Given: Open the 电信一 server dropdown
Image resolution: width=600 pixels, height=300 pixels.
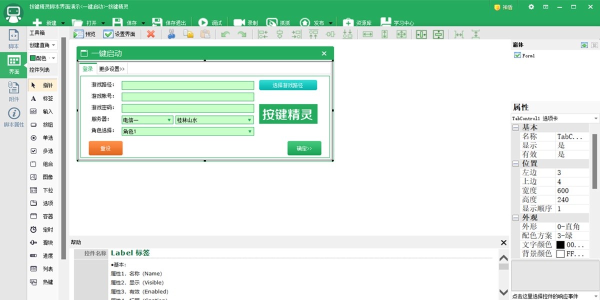Looking at the screenshot, I should (169, 120).
